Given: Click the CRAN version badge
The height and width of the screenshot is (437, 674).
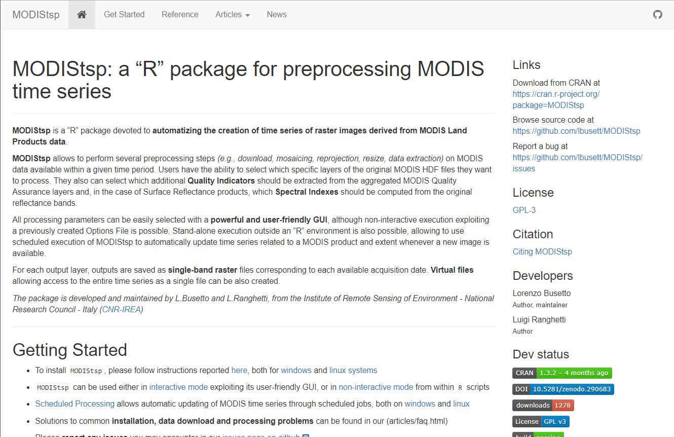Looking at the screenshot, I should click(x=562, y=373).
